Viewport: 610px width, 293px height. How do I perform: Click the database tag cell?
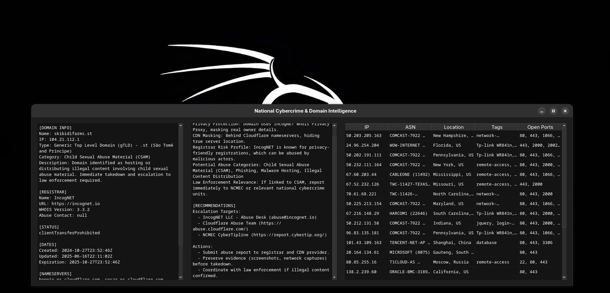tap(497, 243)
